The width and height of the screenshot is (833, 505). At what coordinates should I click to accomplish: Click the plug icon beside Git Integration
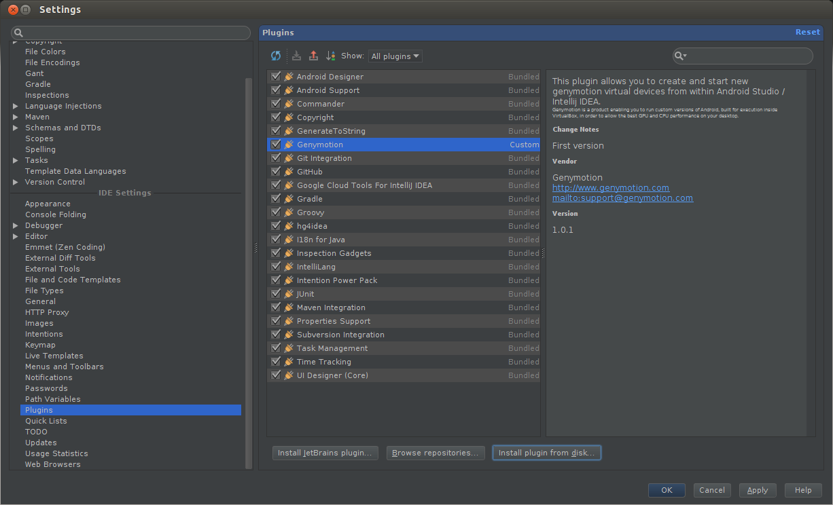(x=289, y=158)
